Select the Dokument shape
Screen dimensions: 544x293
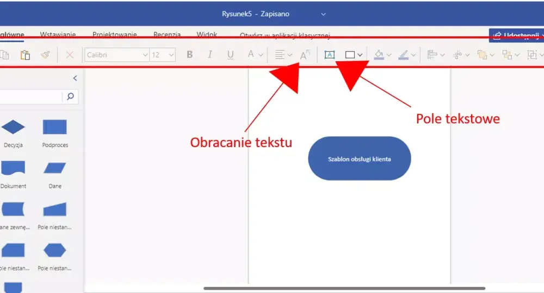[13, 168]
